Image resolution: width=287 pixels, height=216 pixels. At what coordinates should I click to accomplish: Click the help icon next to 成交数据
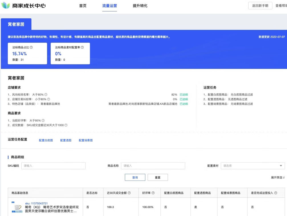point(65,125)
